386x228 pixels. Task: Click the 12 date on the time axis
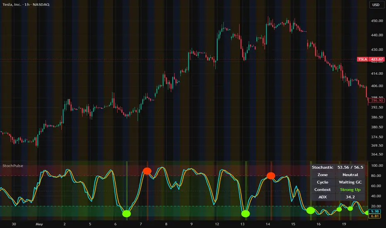click(217, 224)
